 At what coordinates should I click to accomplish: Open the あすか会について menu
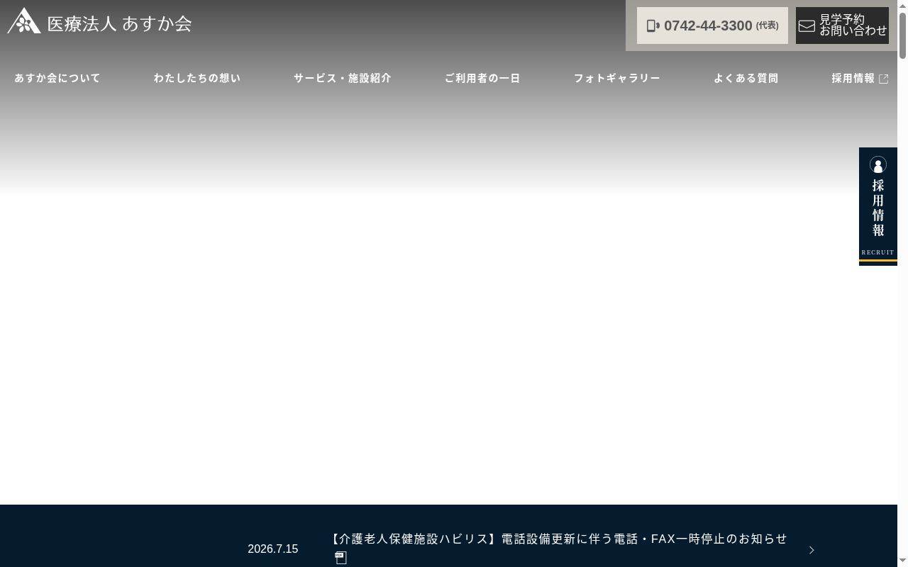[x=57, y=78]
